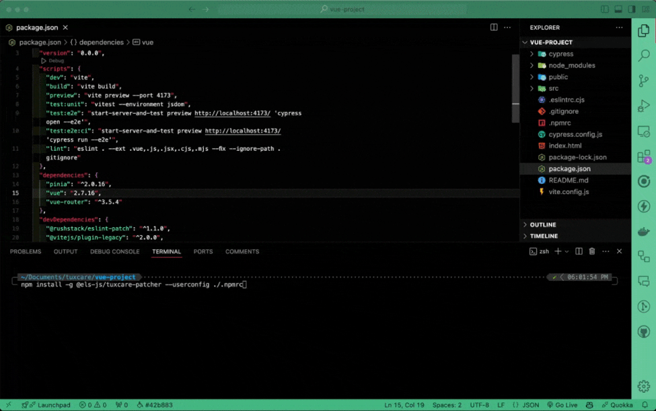Open the Docker view

[644, 232]
